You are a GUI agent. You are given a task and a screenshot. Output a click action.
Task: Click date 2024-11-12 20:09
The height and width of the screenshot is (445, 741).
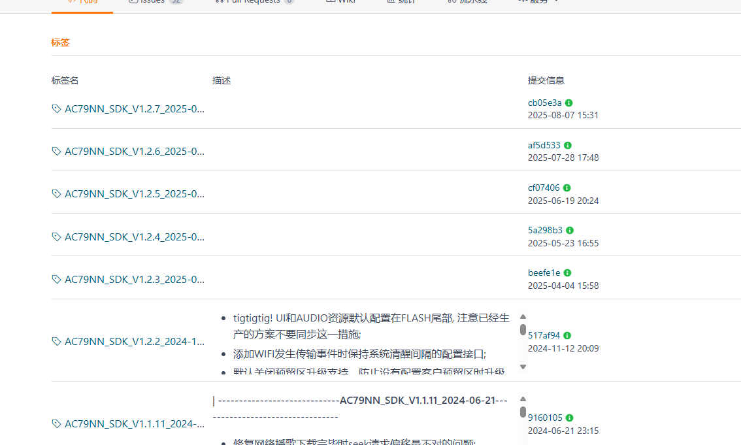pos(563,349)
